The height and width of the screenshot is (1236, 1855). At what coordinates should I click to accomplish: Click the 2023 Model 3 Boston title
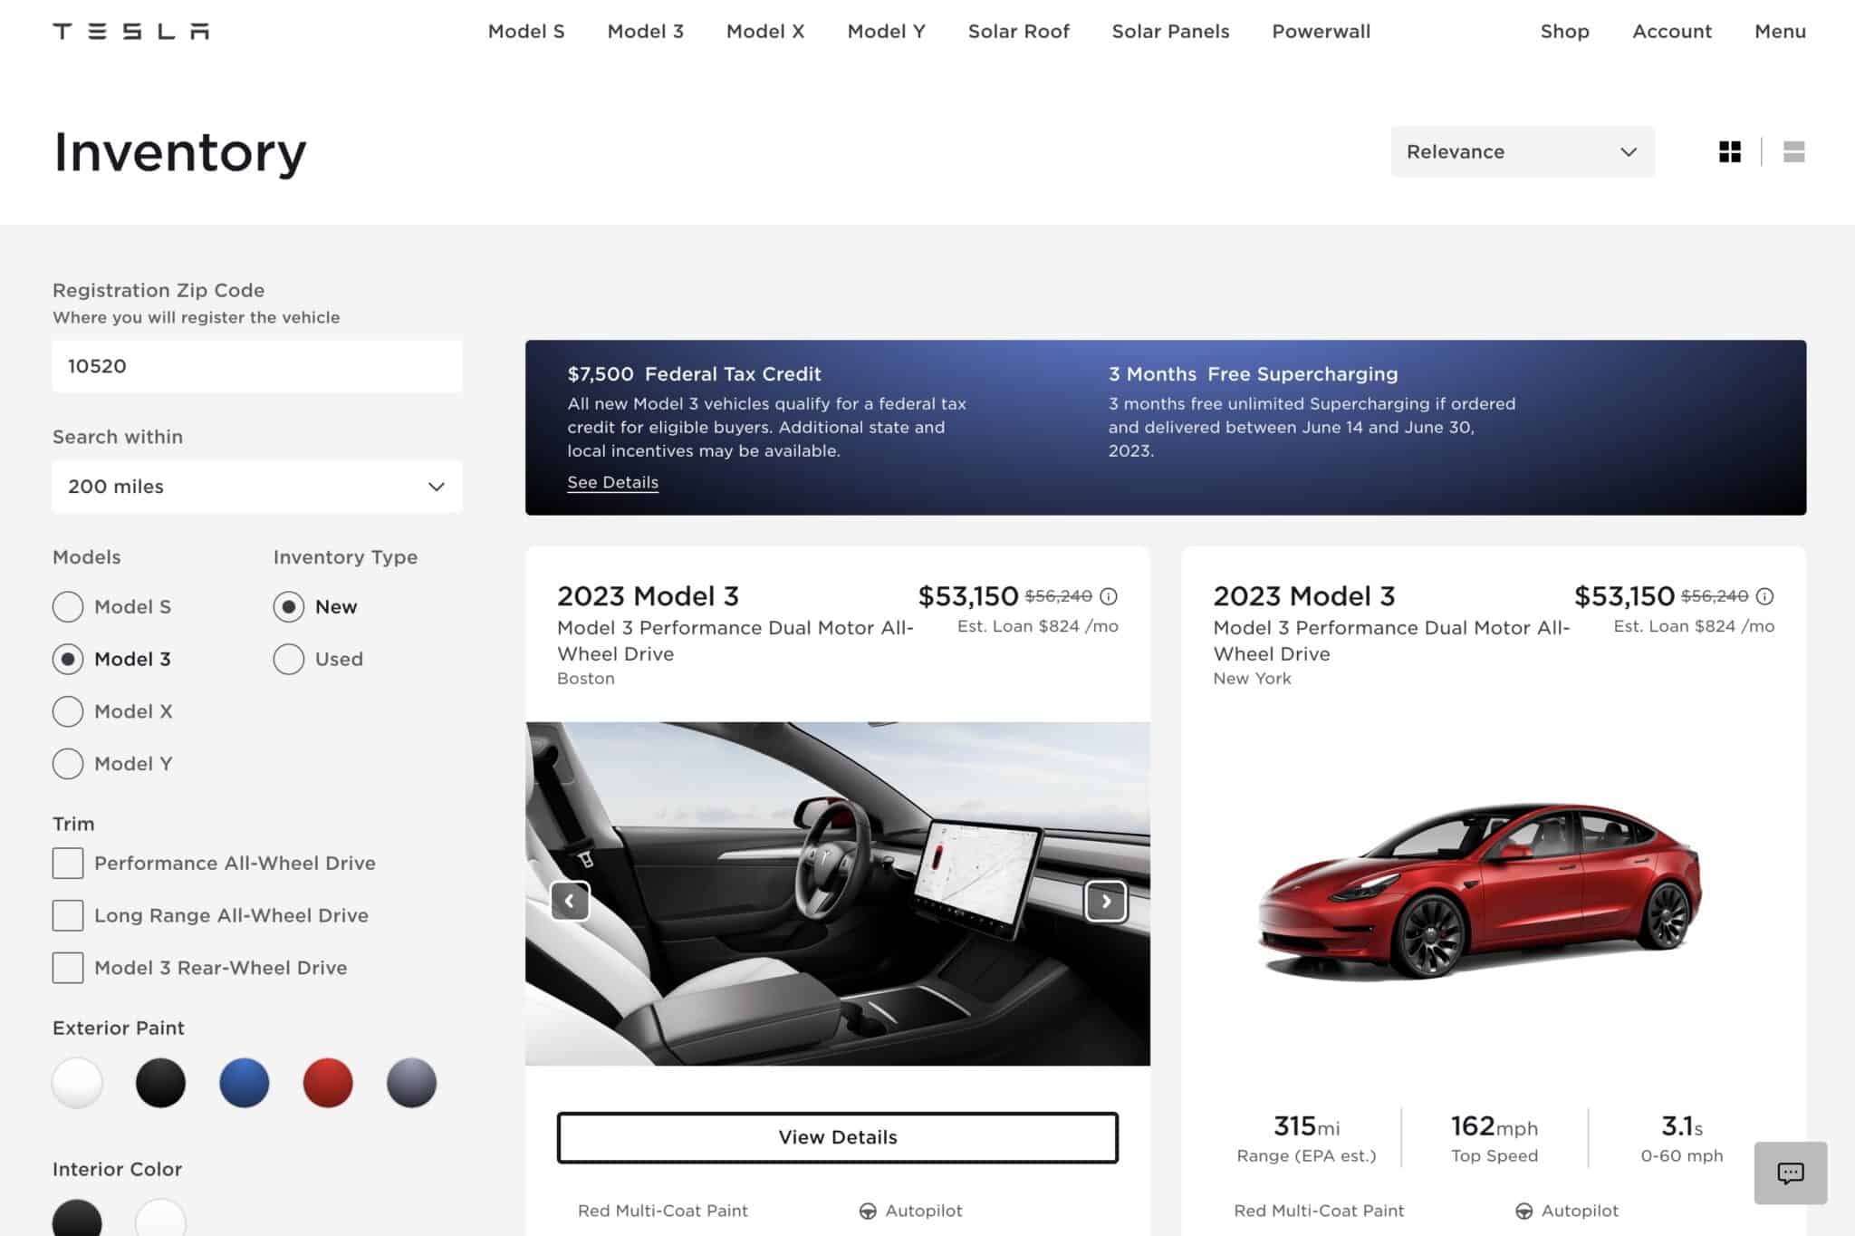pos(649,596)
